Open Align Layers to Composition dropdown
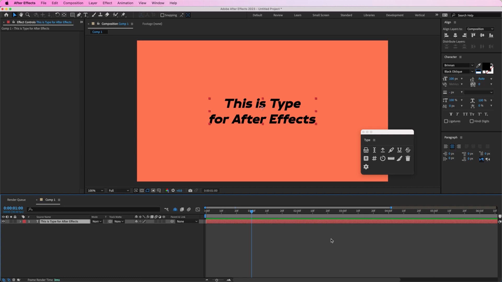Screen dimensions: 502x282 point(480,29)
